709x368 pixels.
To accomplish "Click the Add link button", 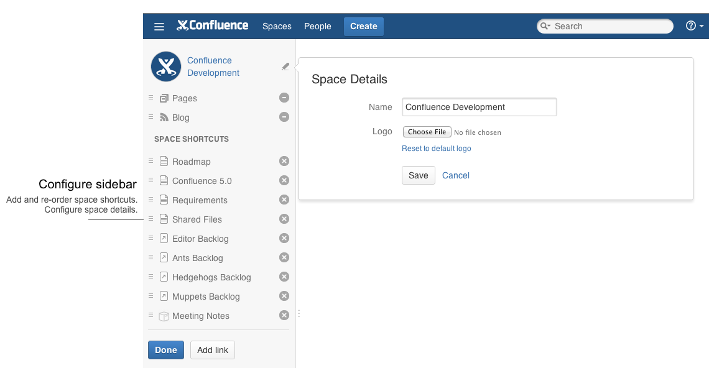I will pyautogui.click(x=213, y=350).
